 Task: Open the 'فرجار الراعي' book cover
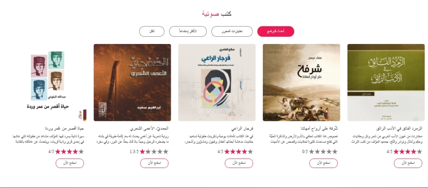coord(217,82)
